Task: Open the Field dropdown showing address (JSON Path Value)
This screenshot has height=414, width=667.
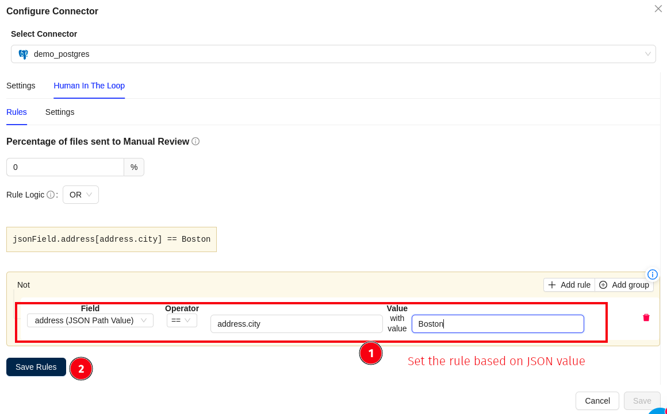Action: (90, 320)
